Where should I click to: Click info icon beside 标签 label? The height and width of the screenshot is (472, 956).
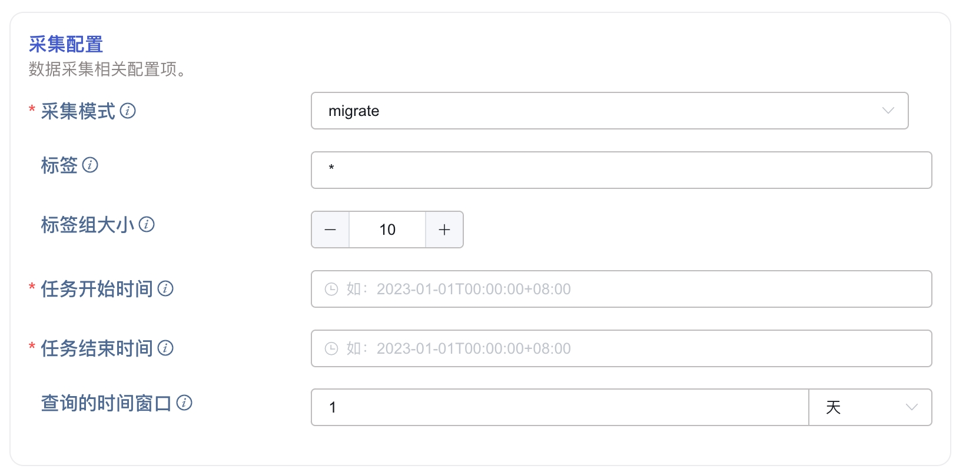pyautogui.click(x=90, y=165)
